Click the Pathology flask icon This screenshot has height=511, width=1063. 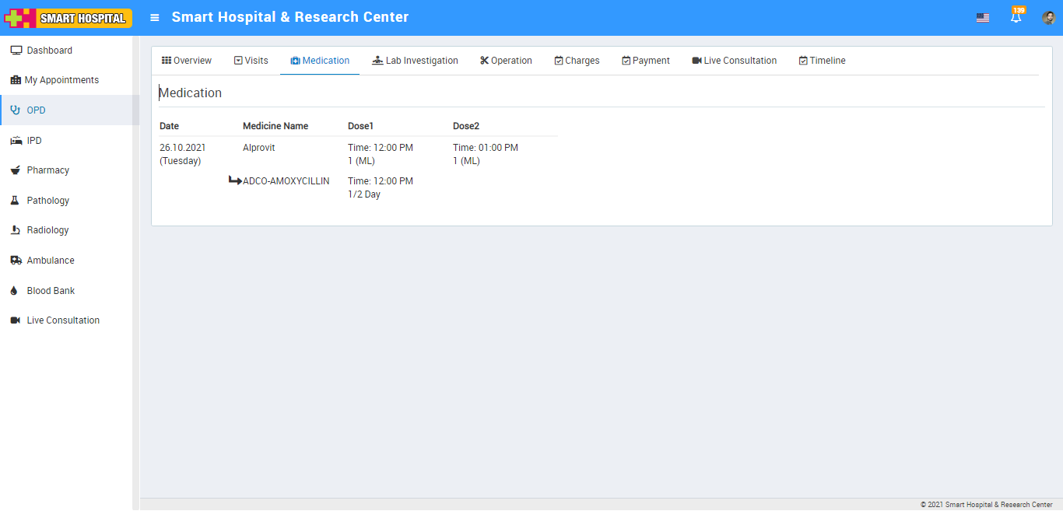point(15,201)
